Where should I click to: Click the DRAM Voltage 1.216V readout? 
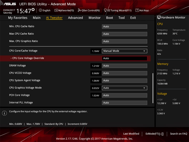point(96,66)
